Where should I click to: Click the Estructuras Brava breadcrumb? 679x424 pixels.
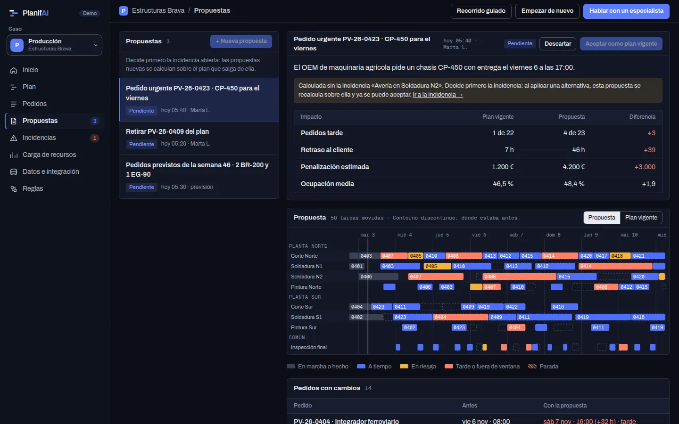pyautogui.click(x=158, y=11)
